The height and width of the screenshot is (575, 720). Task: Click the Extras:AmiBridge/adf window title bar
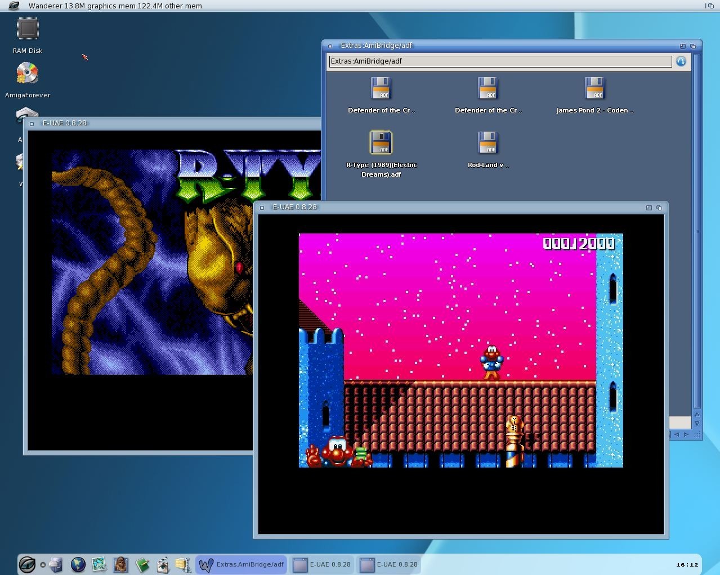(x=511, y=46)
